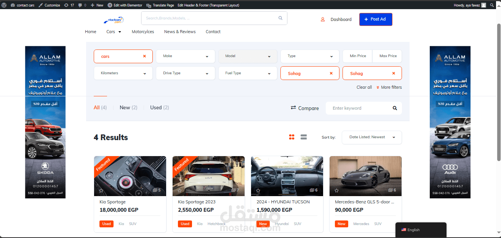Open the Drive Type dropdown
The height and width of the screenshot is (238, 501).
pyautogui.click(x=186, y=73)
